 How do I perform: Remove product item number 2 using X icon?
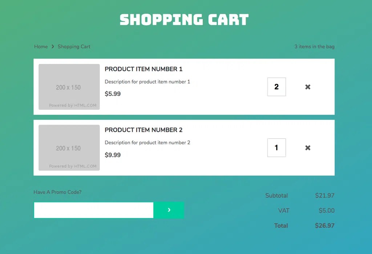(308, 148)
